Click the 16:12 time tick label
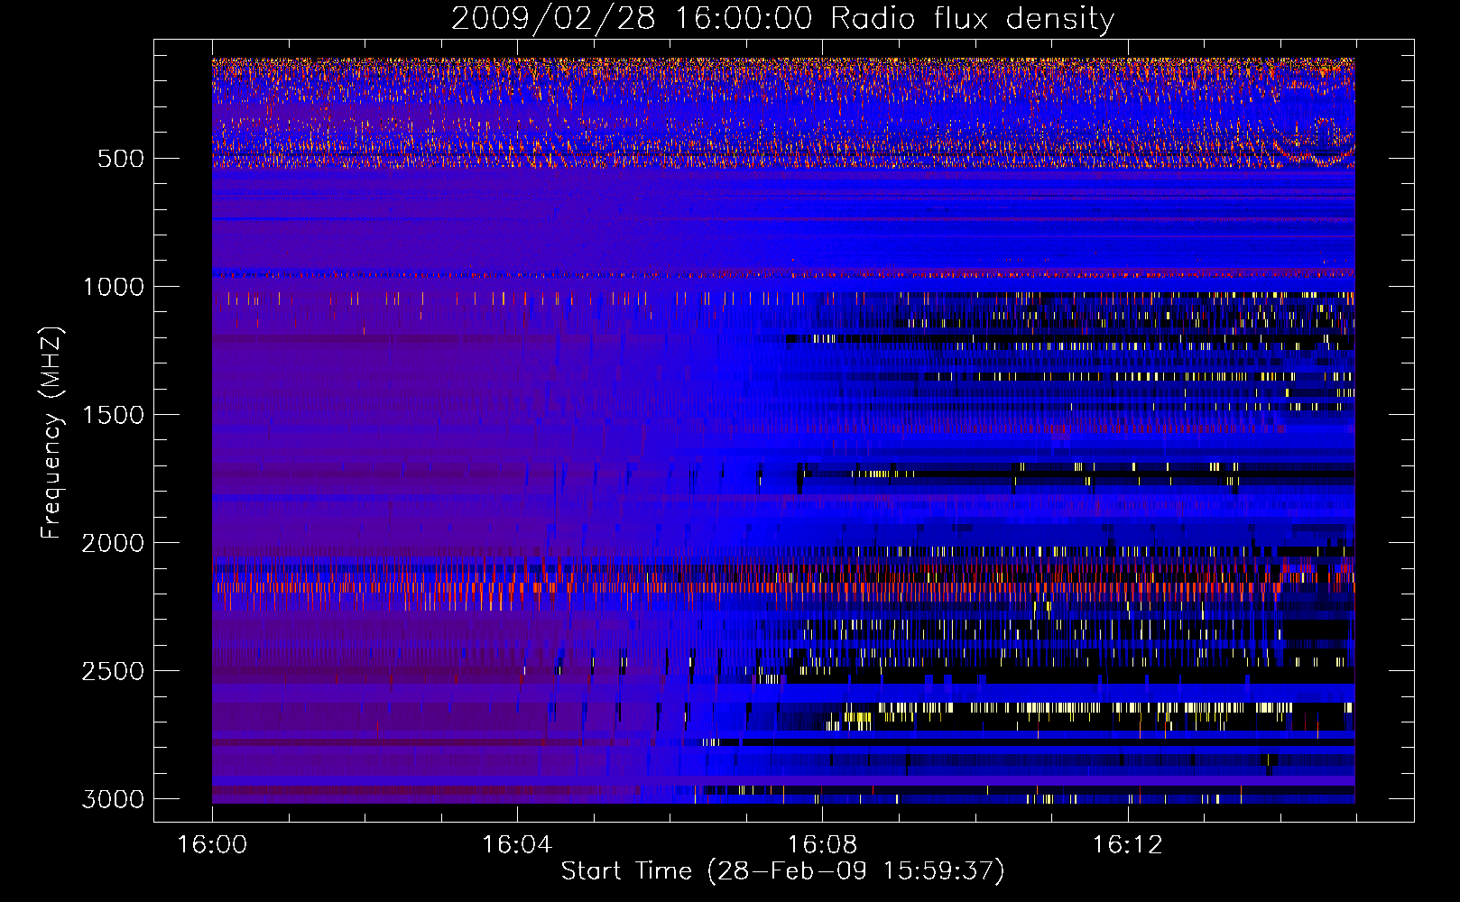1460x902 pixels. [1127, 845]
